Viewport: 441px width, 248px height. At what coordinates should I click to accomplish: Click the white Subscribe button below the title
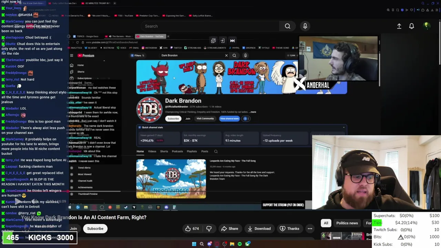coord(95,229)
